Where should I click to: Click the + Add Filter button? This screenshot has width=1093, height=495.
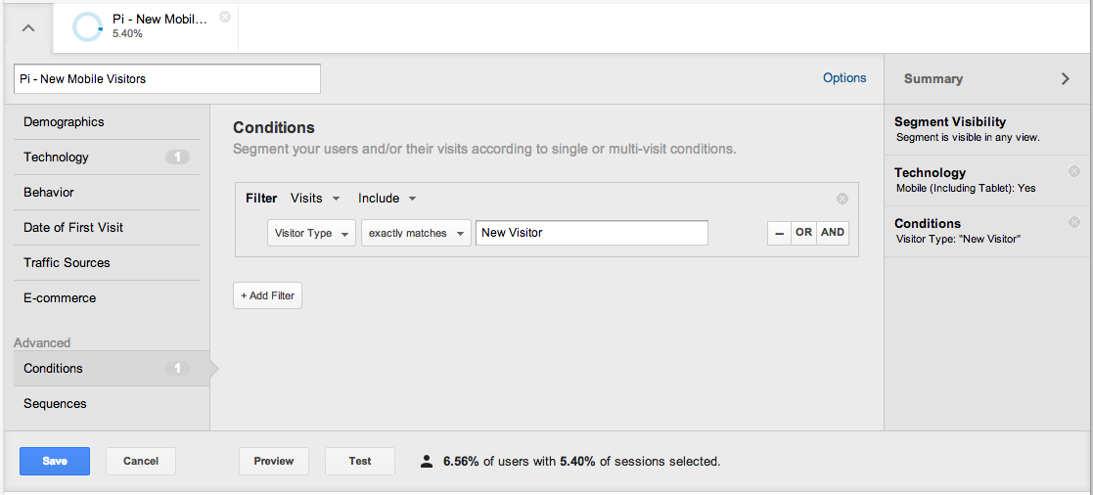[x=268, y=295]
